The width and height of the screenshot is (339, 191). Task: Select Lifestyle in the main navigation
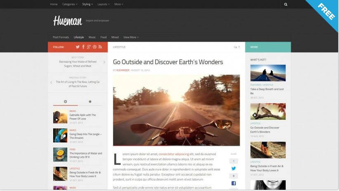click(x=79, y=37)
